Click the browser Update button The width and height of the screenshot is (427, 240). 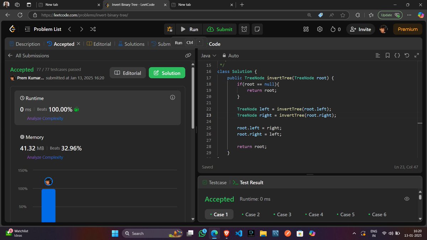pyautogui.click(x=390, y=15)
